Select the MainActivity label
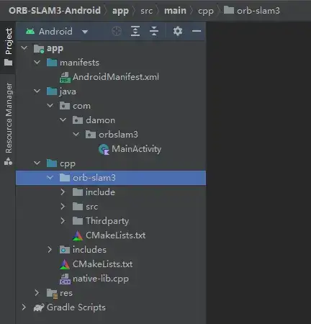The image size is (311, 324). pyautogui.click(x=136, y=149)
